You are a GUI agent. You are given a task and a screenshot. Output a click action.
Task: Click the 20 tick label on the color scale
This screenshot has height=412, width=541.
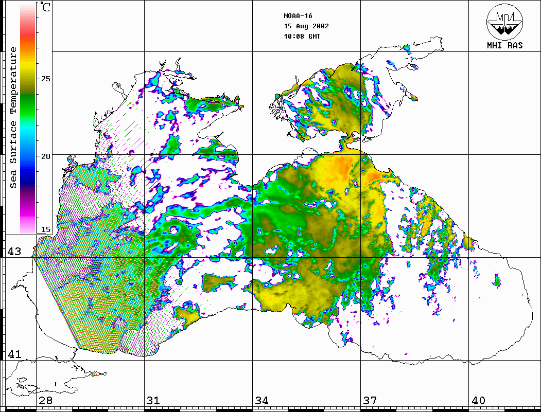pos(46,156)
